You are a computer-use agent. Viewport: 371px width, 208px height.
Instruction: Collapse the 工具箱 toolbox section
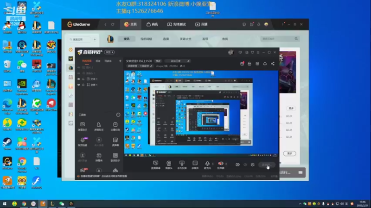click(118, 115)
